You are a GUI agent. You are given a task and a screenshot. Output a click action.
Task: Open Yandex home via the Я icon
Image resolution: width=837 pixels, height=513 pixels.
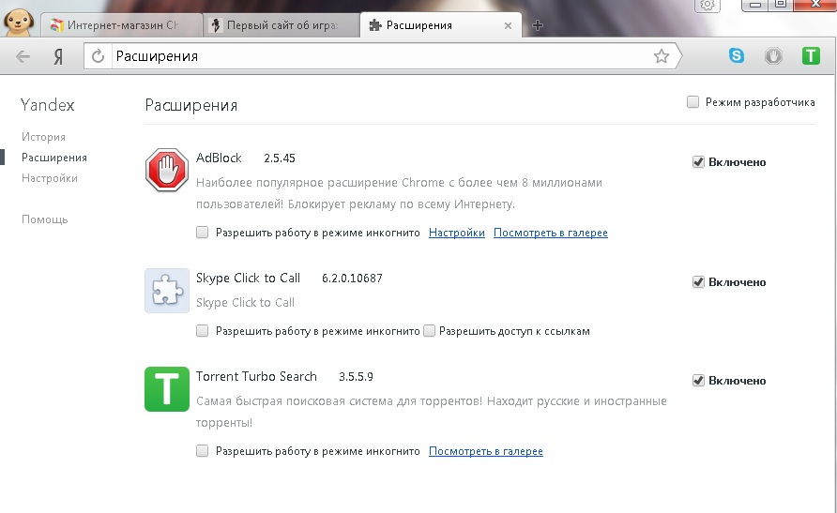point(58,56)
